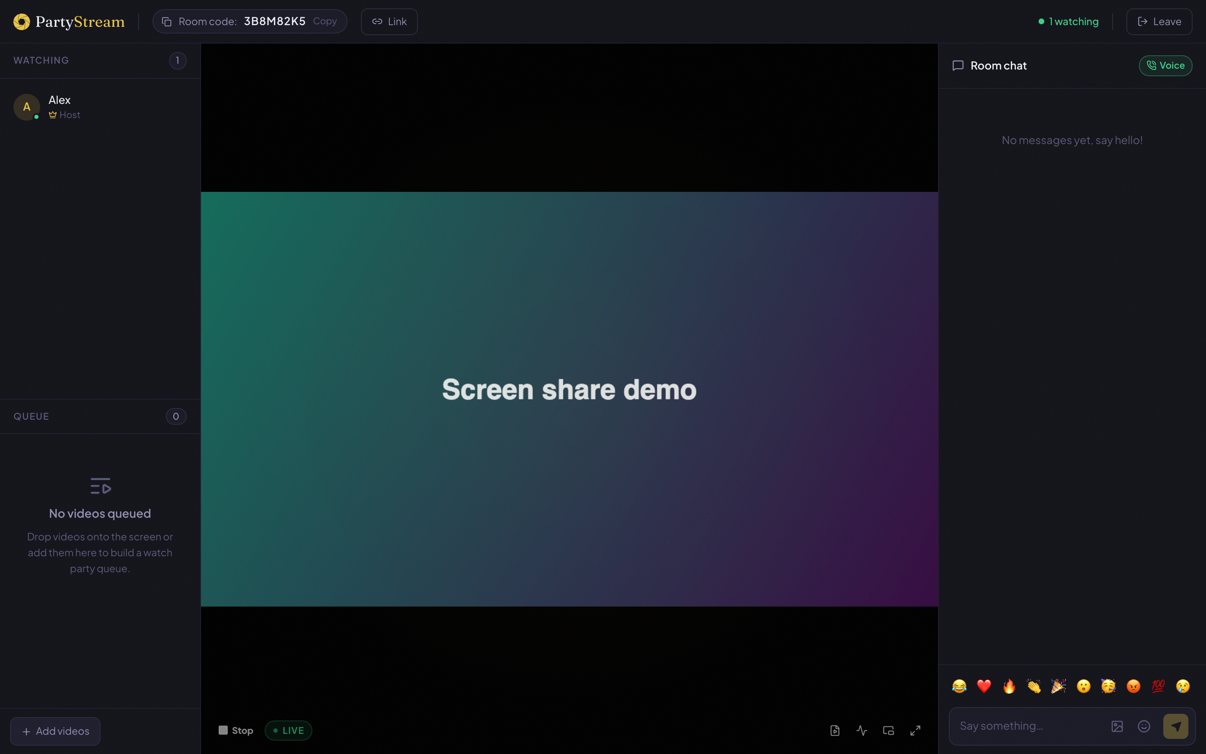
Task: Click the No videos queued message
Action: pyautogui.click(x=100, y=513)
